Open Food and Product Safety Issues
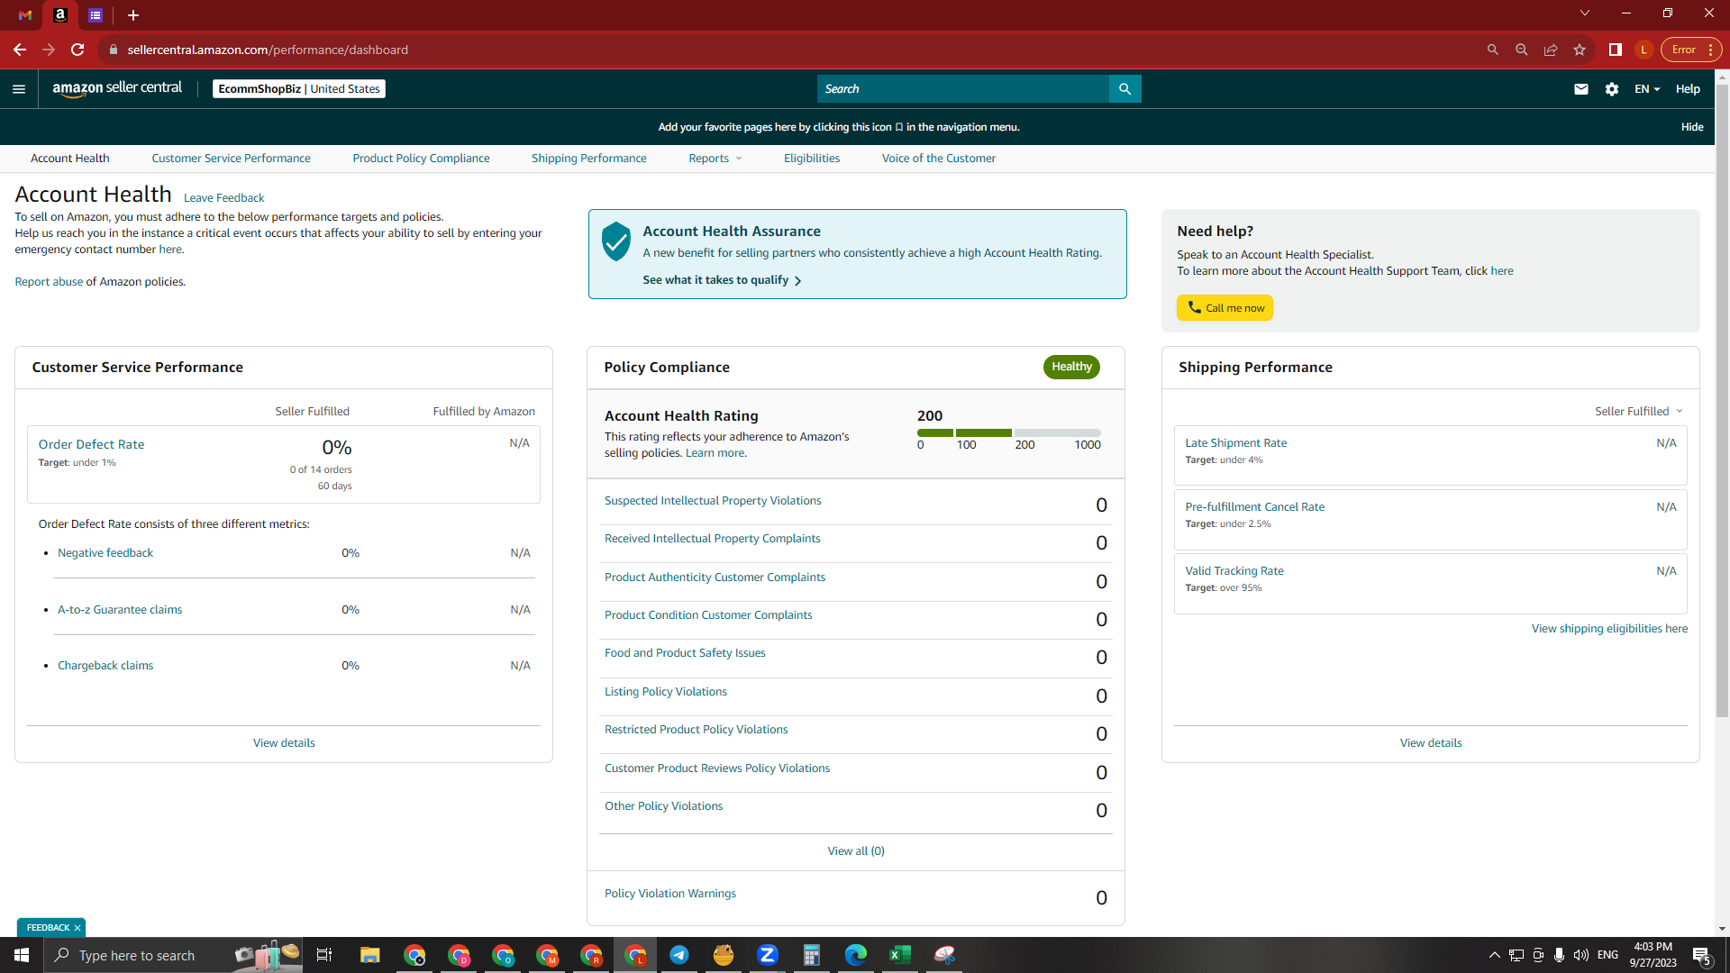Screen dimensions: 1730x973 [685, 653]
